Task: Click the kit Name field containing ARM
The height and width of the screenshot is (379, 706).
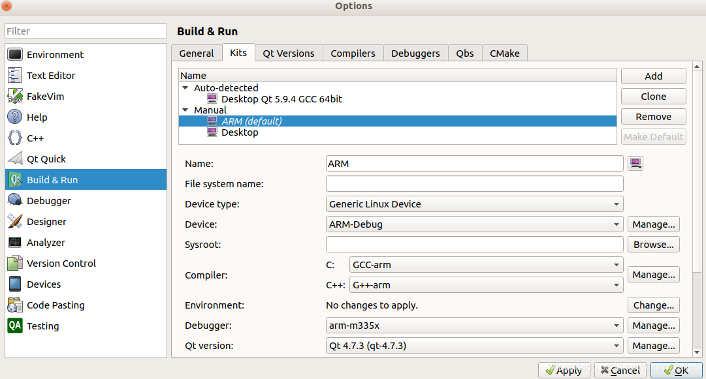Action: [x=475, y=164]
